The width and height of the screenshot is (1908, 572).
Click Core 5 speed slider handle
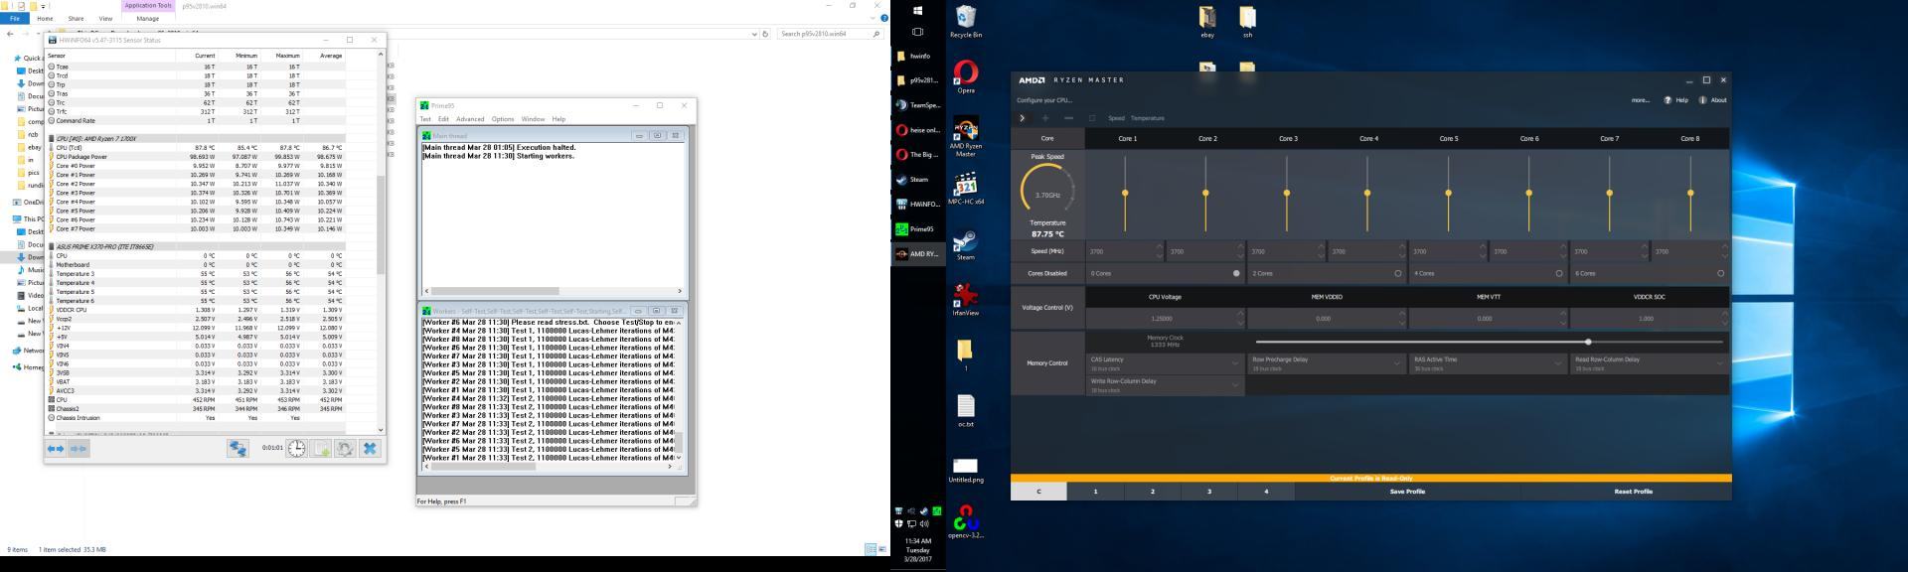[x=1448, y=193]
